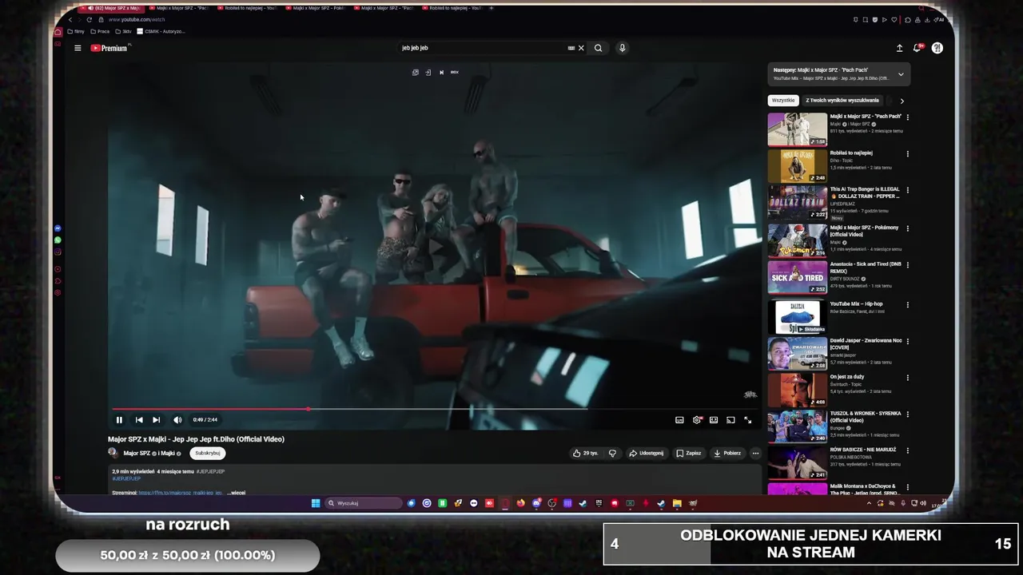Screen dimensions: 1023x575
Task: Clear the search box with the X icon
Action: pos(581,48)
